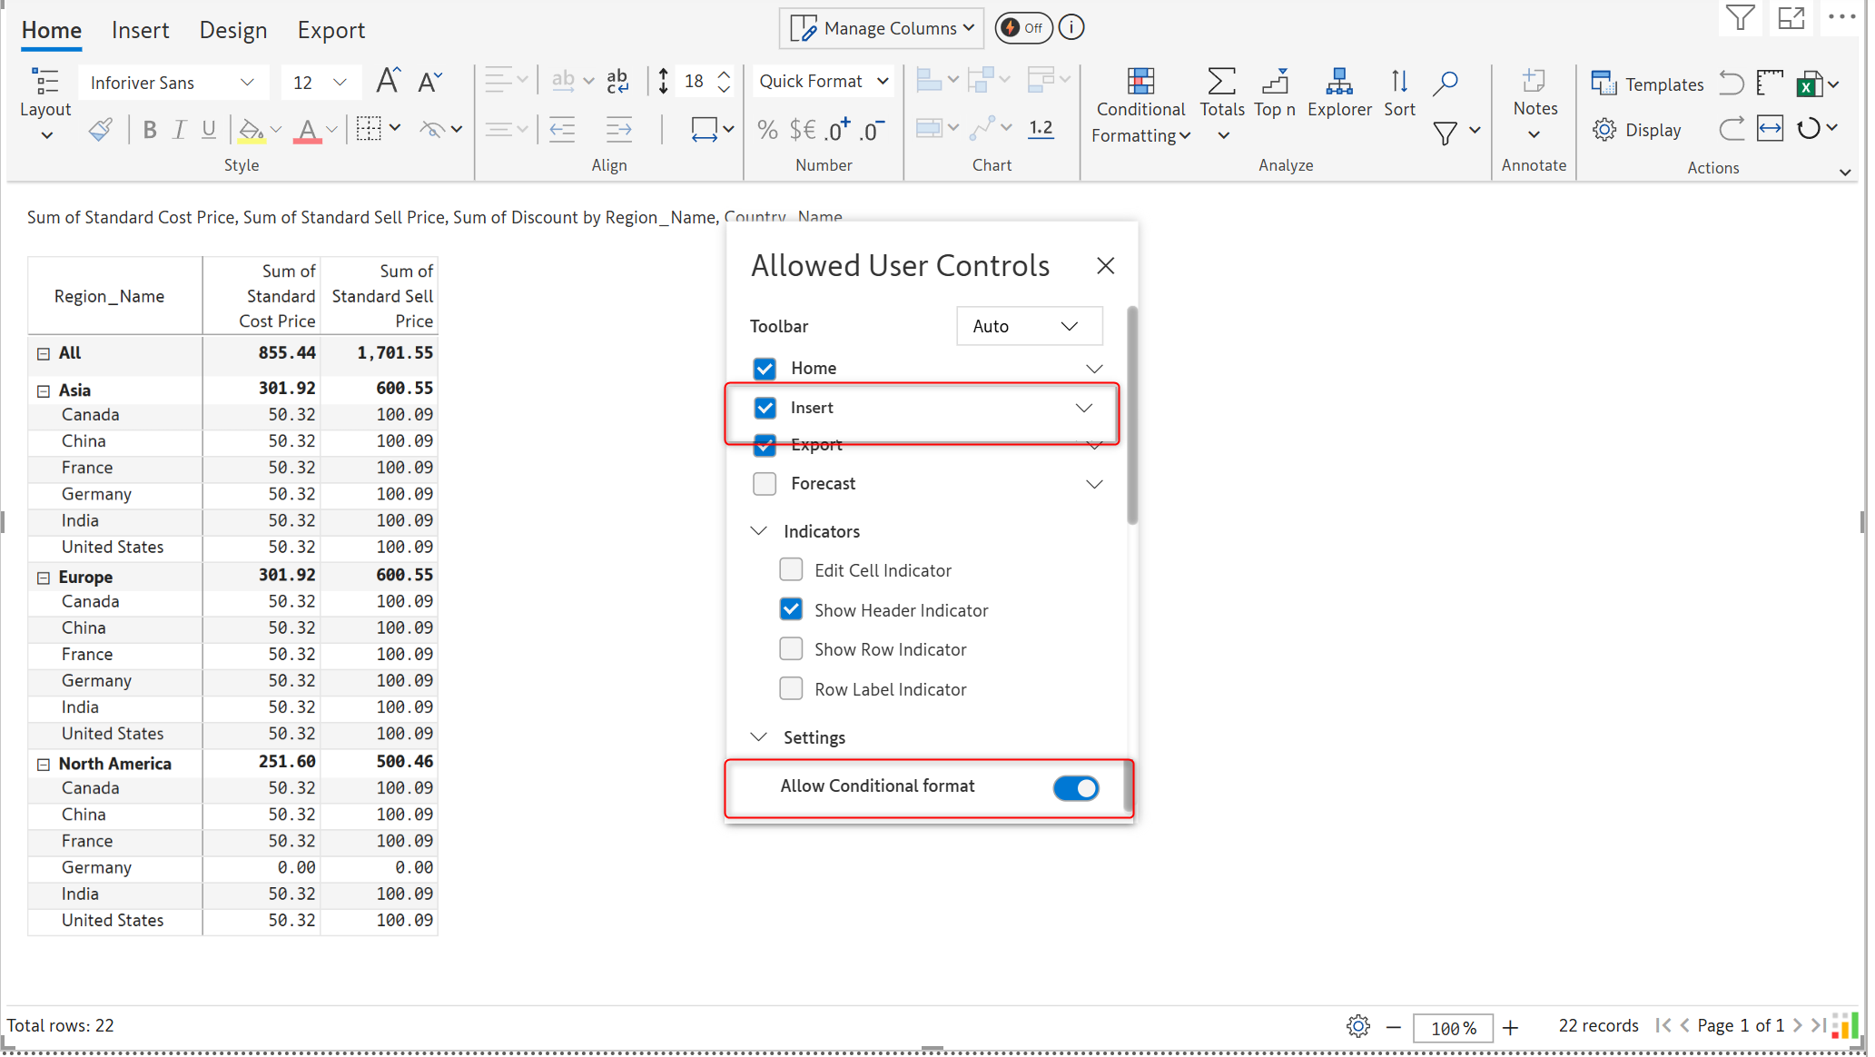Uncheck Show Header Indicator checkbox
The image size is (1875, 1057).
pos(791,609)
